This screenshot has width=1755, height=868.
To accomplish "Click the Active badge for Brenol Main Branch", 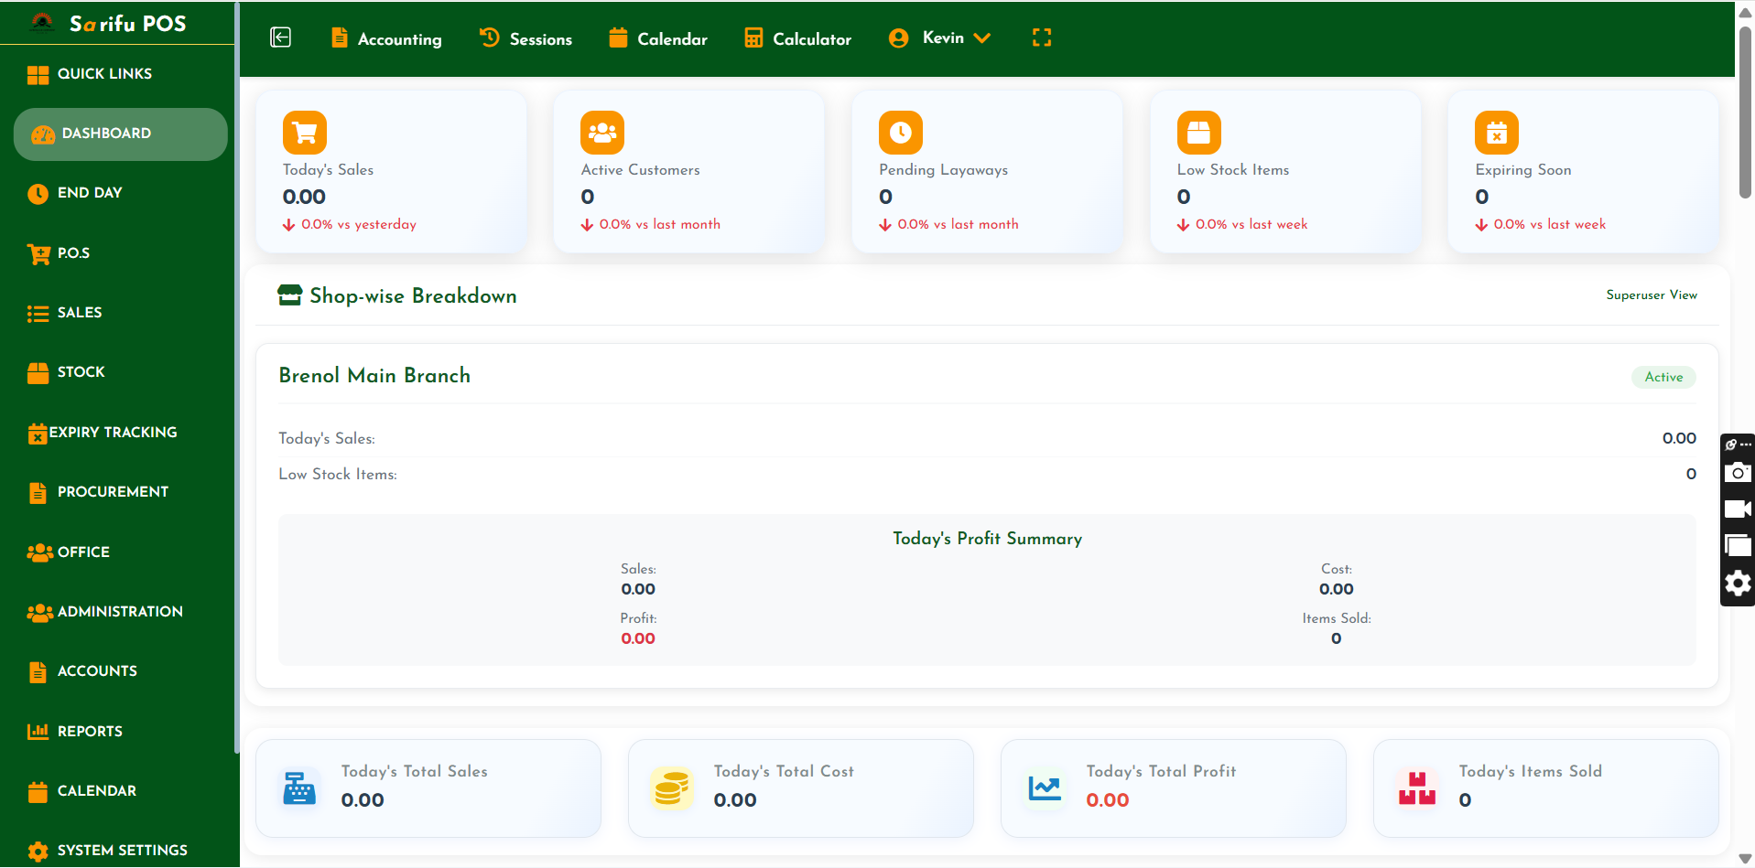I will pyautogui.click(x=1663, y=377).
